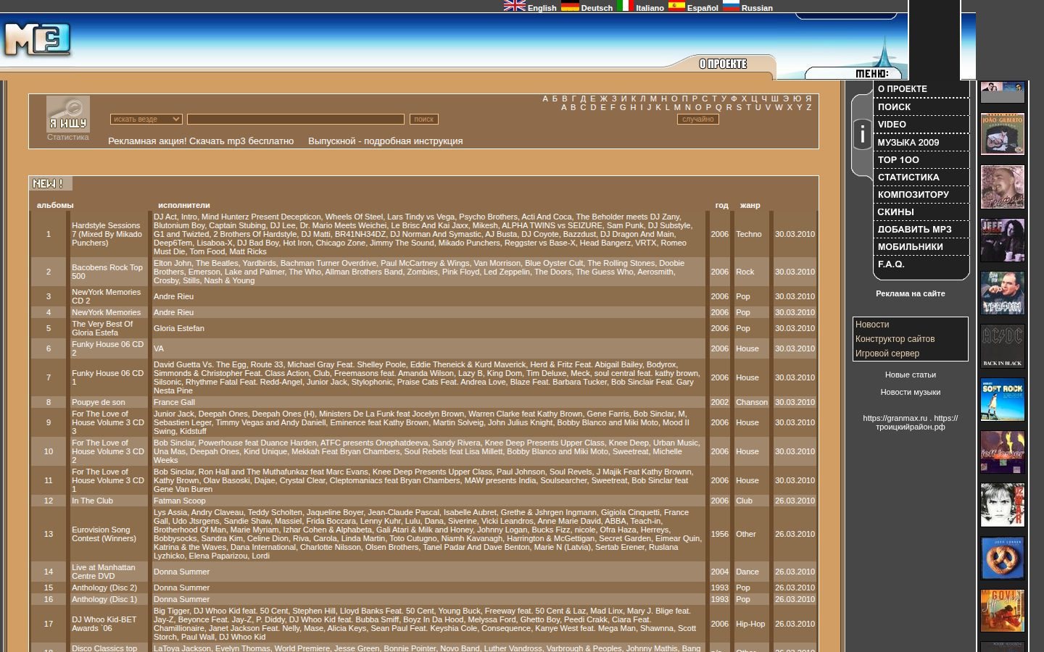Click 'Статистика' link under search icon
The width and height of the screenshot is (1044, 652).
tap(68, 137)
